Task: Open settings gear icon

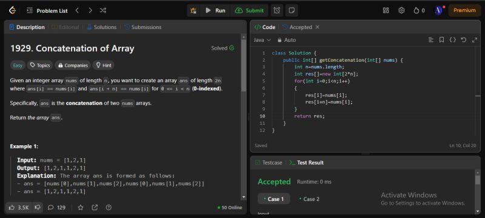Action: (x=401, y=10)
